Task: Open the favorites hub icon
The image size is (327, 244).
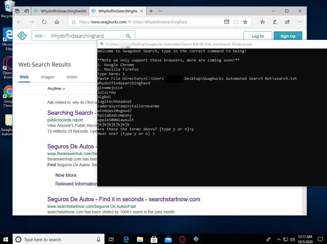Action: [263, 22]
